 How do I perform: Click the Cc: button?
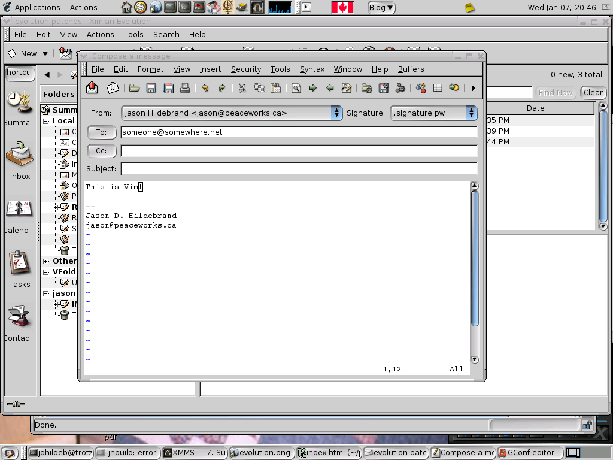[101, 150]
